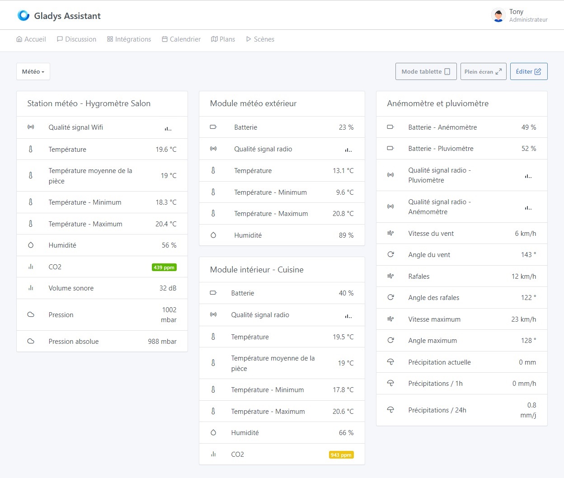
Task: Click the Wifi signal quality icon for Hygromètre Salon
Action: click(x=31, y=127)
